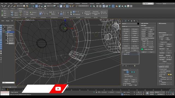Image resolution: width=175 pixels, height=98 pixels.
Task: Open the Help menu
Action: pyautogui.click(x=103, y=4)
